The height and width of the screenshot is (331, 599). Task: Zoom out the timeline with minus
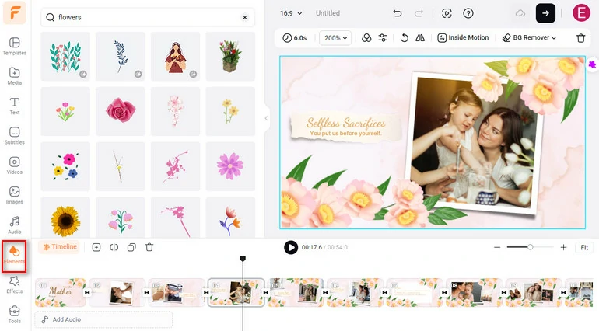coord(496,247)
